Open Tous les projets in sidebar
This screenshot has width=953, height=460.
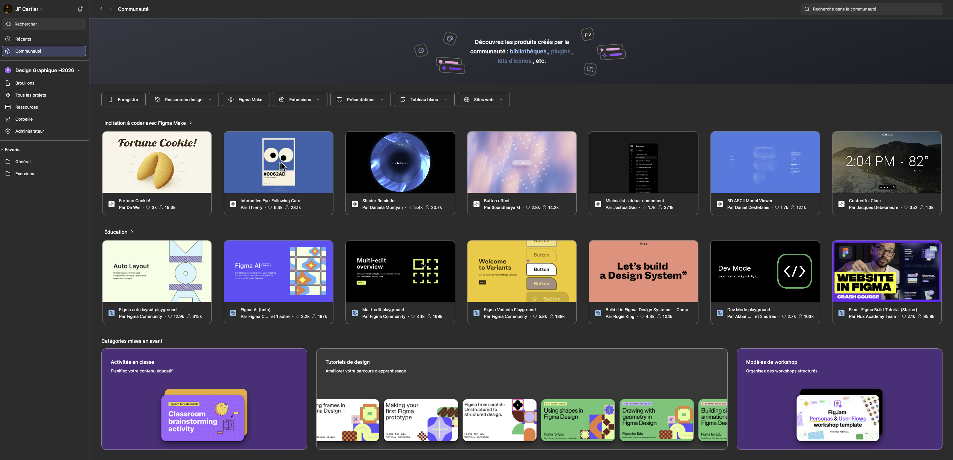tap(30, 95)
